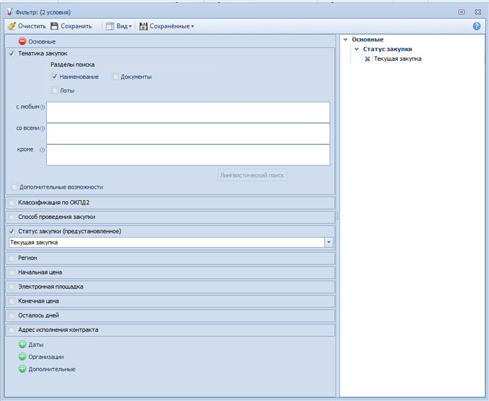Expand the Дополнительные green plus icon
This screenshot has width=489, height=401.
[22, 369]
